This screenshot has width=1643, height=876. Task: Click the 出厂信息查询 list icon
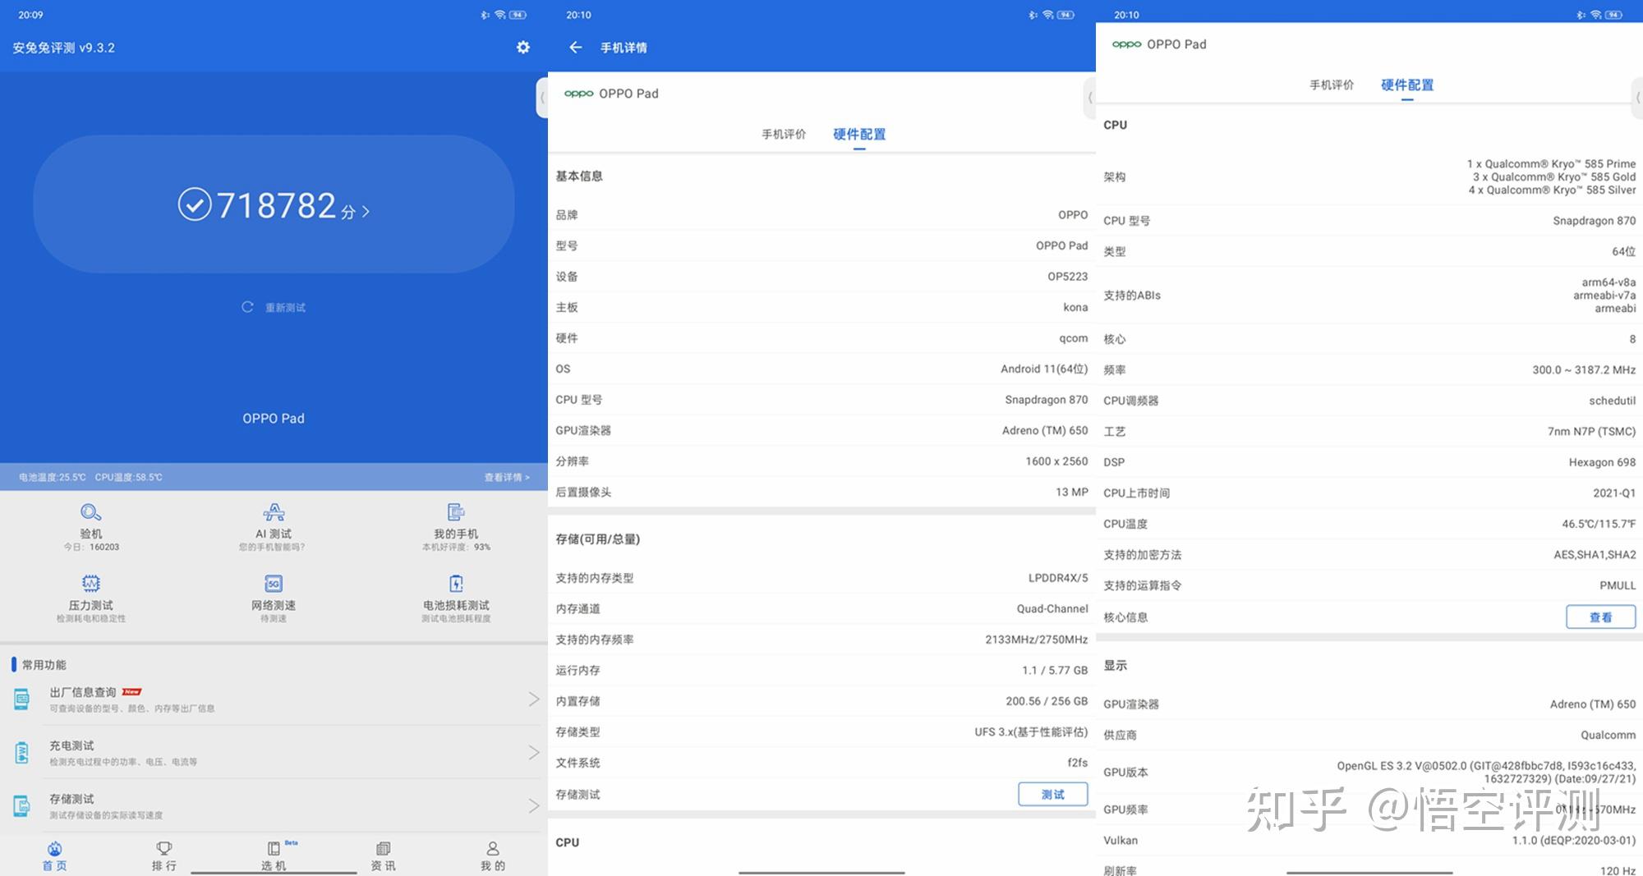point(22,699)
